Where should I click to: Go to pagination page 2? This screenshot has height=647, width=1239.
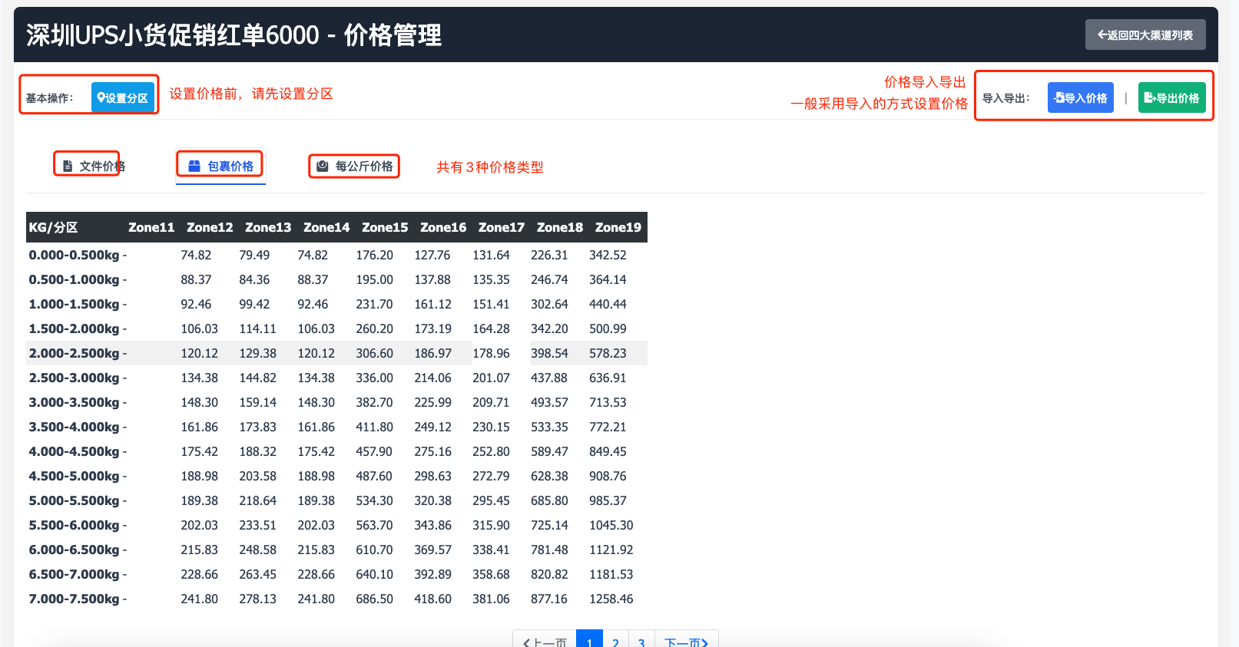coord(615,640)
